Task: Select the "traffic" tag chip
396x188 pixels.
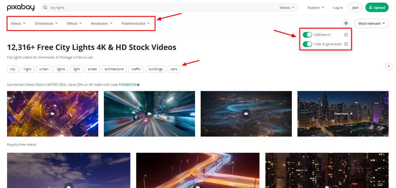Action: [136, 69]
